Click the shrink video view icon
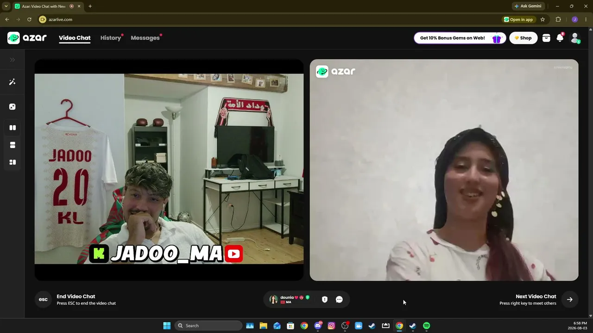The height and width of the screenshot is (333, 593). point(13,107)
